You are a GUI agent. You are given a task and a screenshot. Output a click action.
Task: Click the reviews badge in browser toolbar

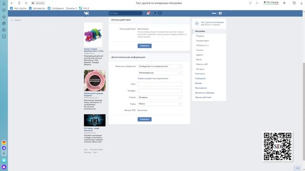pyautogui.click(x=271, y=2)
